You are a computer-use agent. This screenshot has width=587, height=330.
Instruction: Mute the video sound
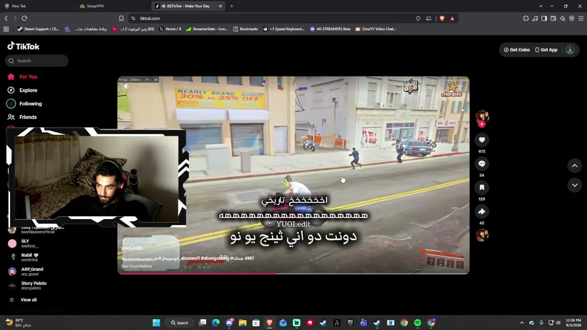click(x=127, y=86)
